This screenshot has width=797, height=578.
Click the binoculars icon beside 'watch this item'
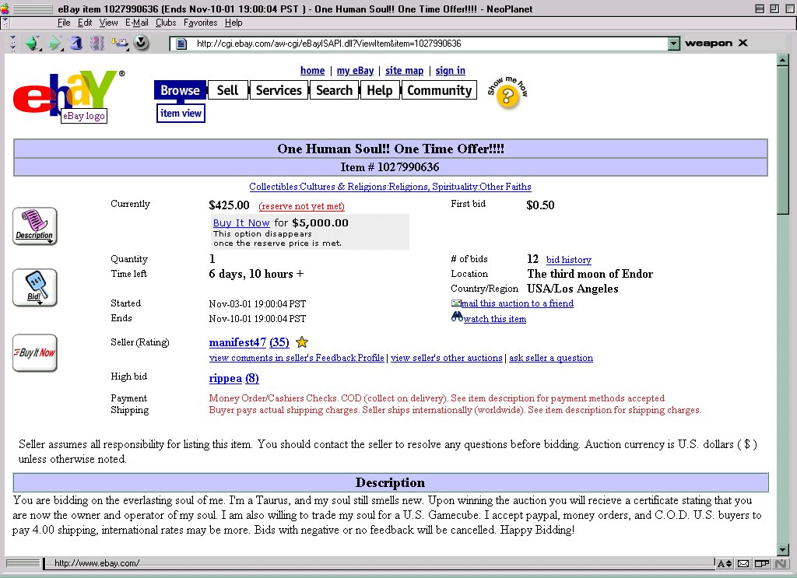457,317
